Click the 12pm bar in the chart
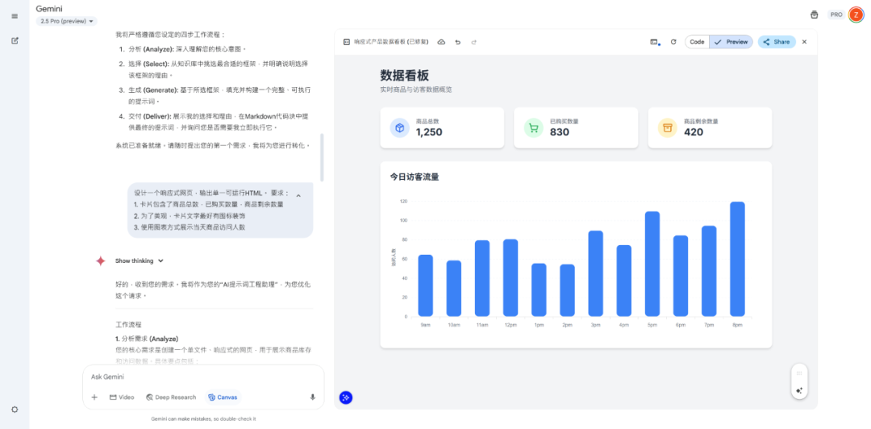 pyautogui.click(x=511, y=278)
